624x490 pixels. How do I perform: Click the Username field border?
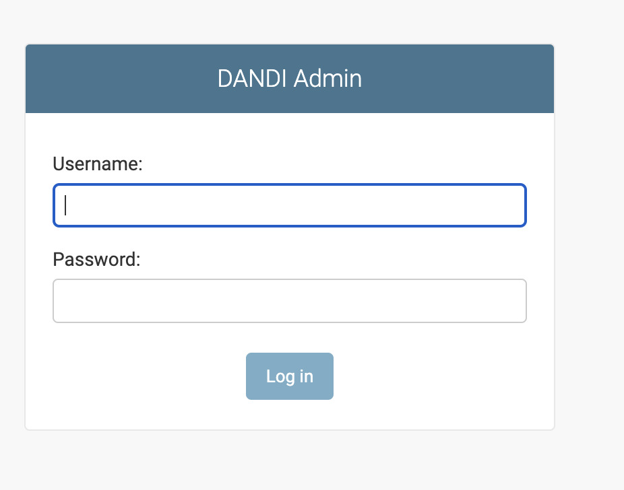(290, 184)
